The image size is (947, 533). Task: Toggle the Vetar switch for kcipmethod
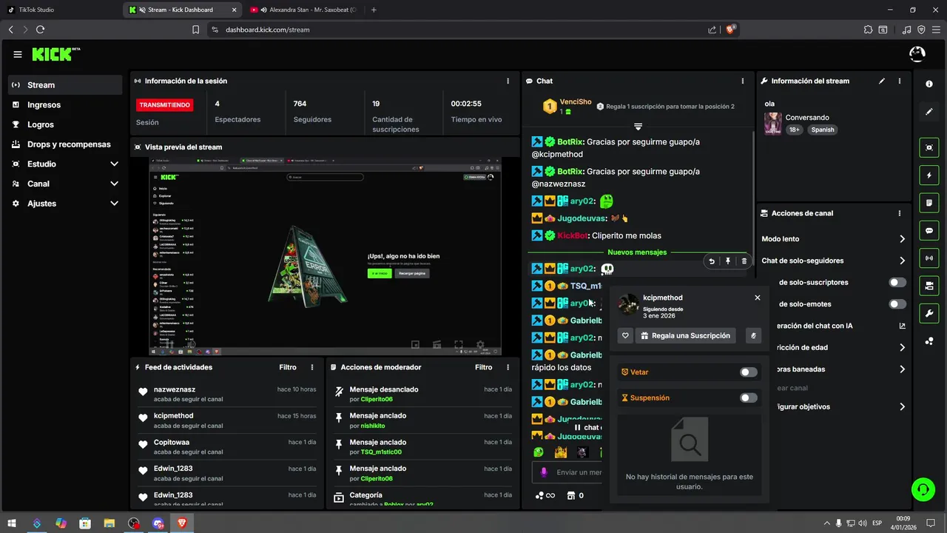click(x=749, y=372)
